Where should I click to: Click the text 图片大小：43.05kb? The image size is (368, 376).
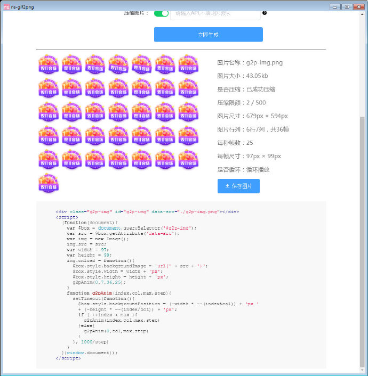click(x=242, y=76)
